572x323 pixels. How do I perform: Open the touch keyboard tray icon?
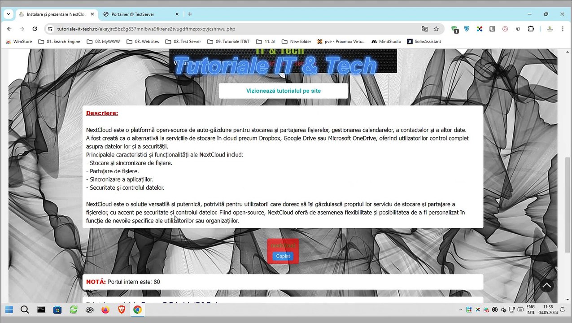pyautogui.click(x=520, y=310)
